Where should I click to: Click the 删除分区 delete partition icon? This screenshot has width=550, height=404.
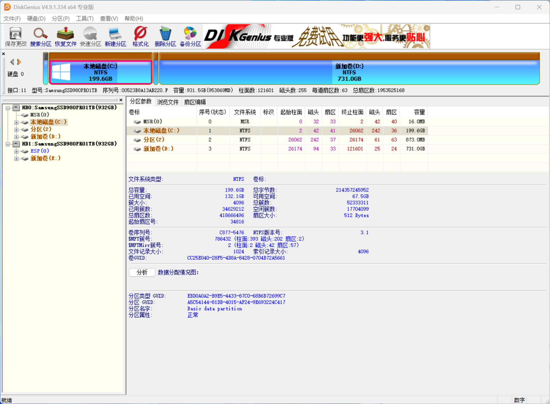click(165, 37)
